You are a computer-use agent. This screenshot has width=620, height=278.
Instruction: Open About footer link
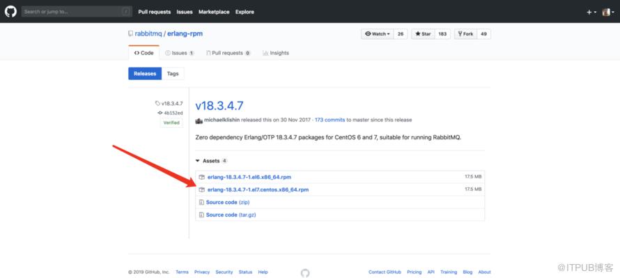pos(484,272)
